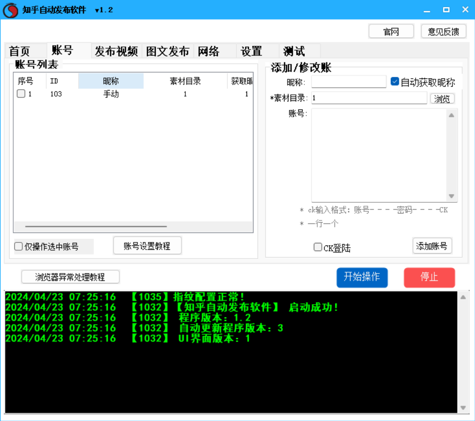Click the log line 自动更新程序版本: 3
Viewport: 475px width, 421px height.
144,328
